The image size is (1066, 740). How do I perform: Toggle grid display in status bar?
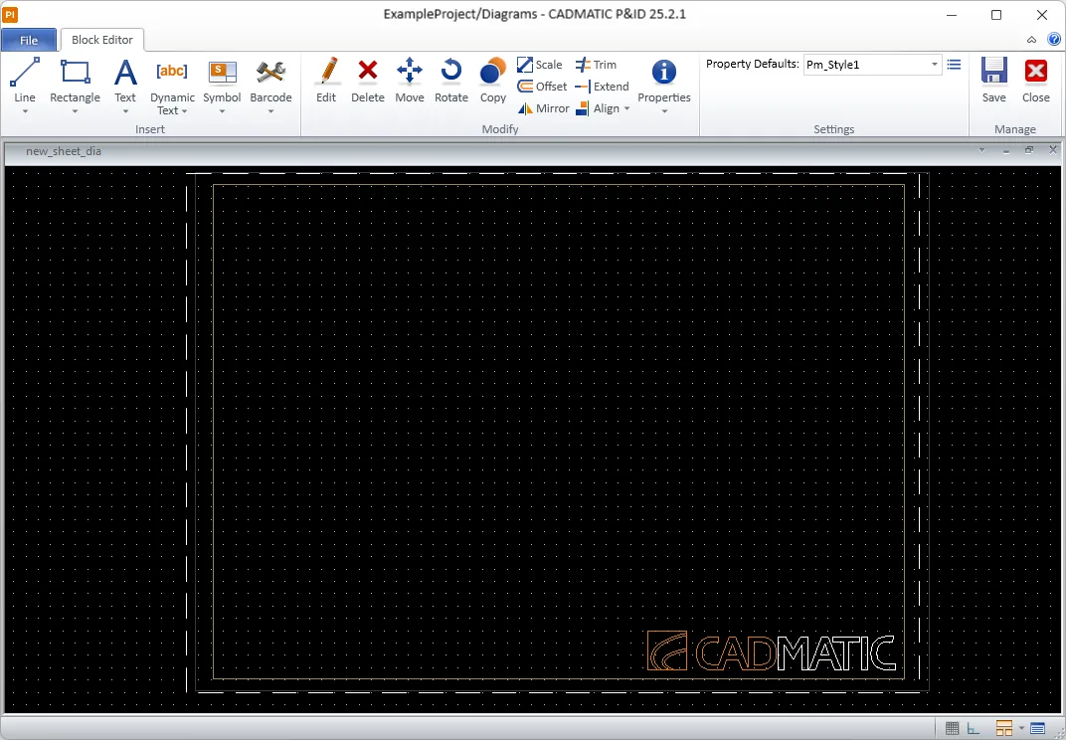click(952, 727)
